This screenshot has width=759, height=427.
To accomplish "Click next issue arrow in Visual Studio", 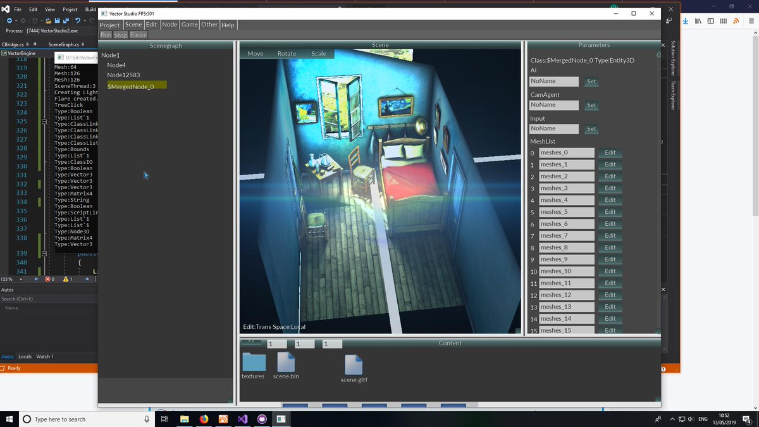I will pyautogui.click(x=86, y=279).
